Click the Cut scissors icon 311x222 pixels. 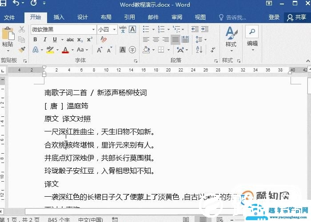pyautogui.click(x=22, y=29)
